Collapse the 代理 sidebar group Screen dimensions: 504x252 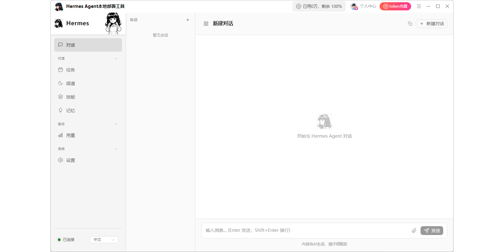click(116, 59)
